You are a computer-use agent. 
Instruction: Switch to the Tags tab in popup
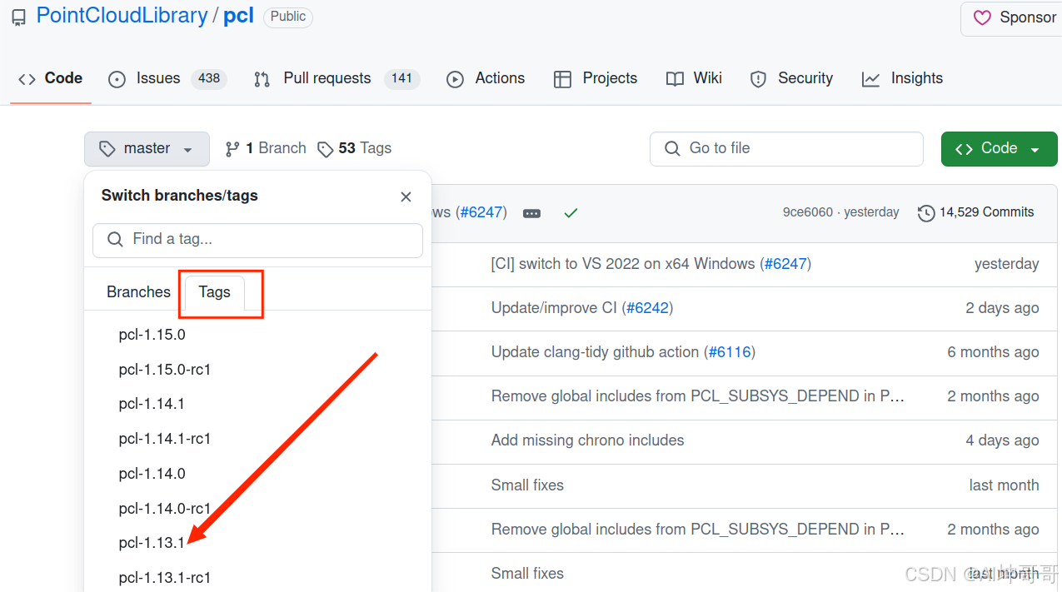(214, 292)
